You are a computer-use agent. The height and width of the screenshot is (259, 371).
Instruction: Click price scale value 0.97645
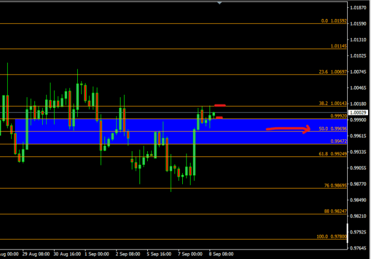click(358, 248)
